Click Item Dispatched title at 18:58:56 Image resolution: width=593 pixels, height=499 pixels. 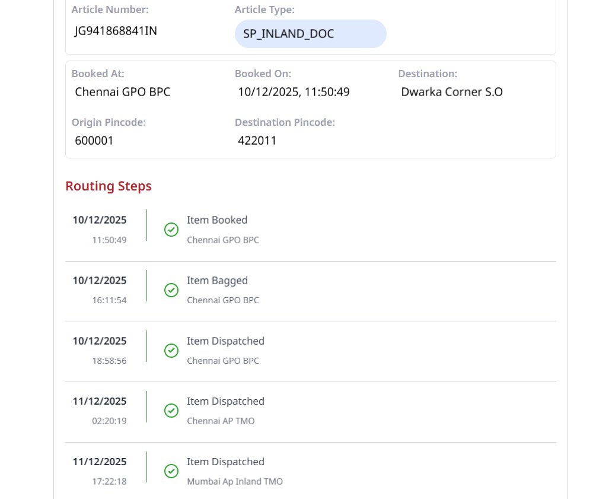[225, 341]
